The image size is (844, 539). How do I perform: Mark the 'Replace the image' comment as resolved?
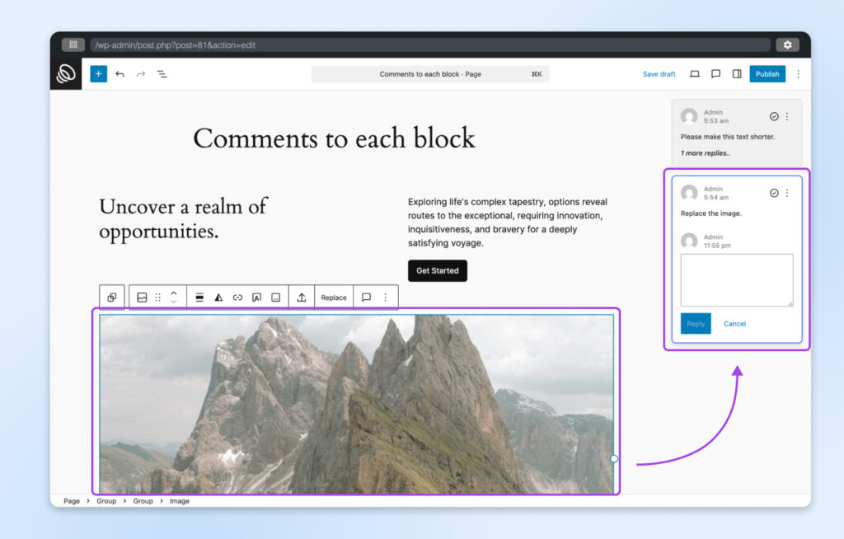point(773,193)
